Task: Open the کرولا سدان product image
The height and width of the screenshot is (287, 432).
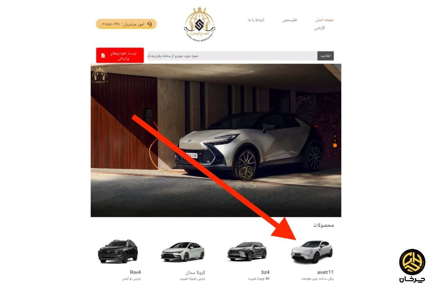Action: pos(183,252)
